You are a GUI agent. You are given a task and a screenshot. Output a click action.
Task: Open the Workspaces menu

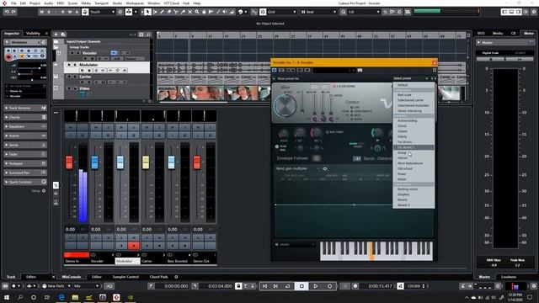[x=135, y=3]
